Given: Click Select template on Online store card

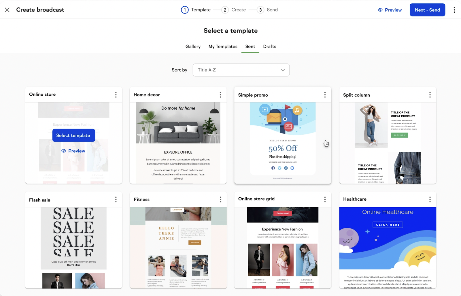Looking at the screenshot, I should (x=73, y=135).
